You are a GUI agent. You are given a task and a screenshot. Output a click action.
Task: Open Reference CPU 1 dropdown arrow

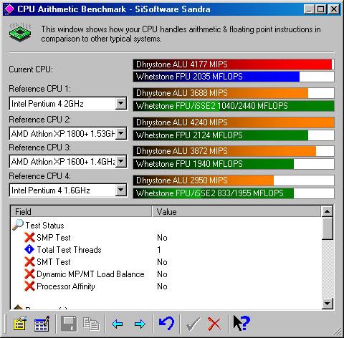121,104
